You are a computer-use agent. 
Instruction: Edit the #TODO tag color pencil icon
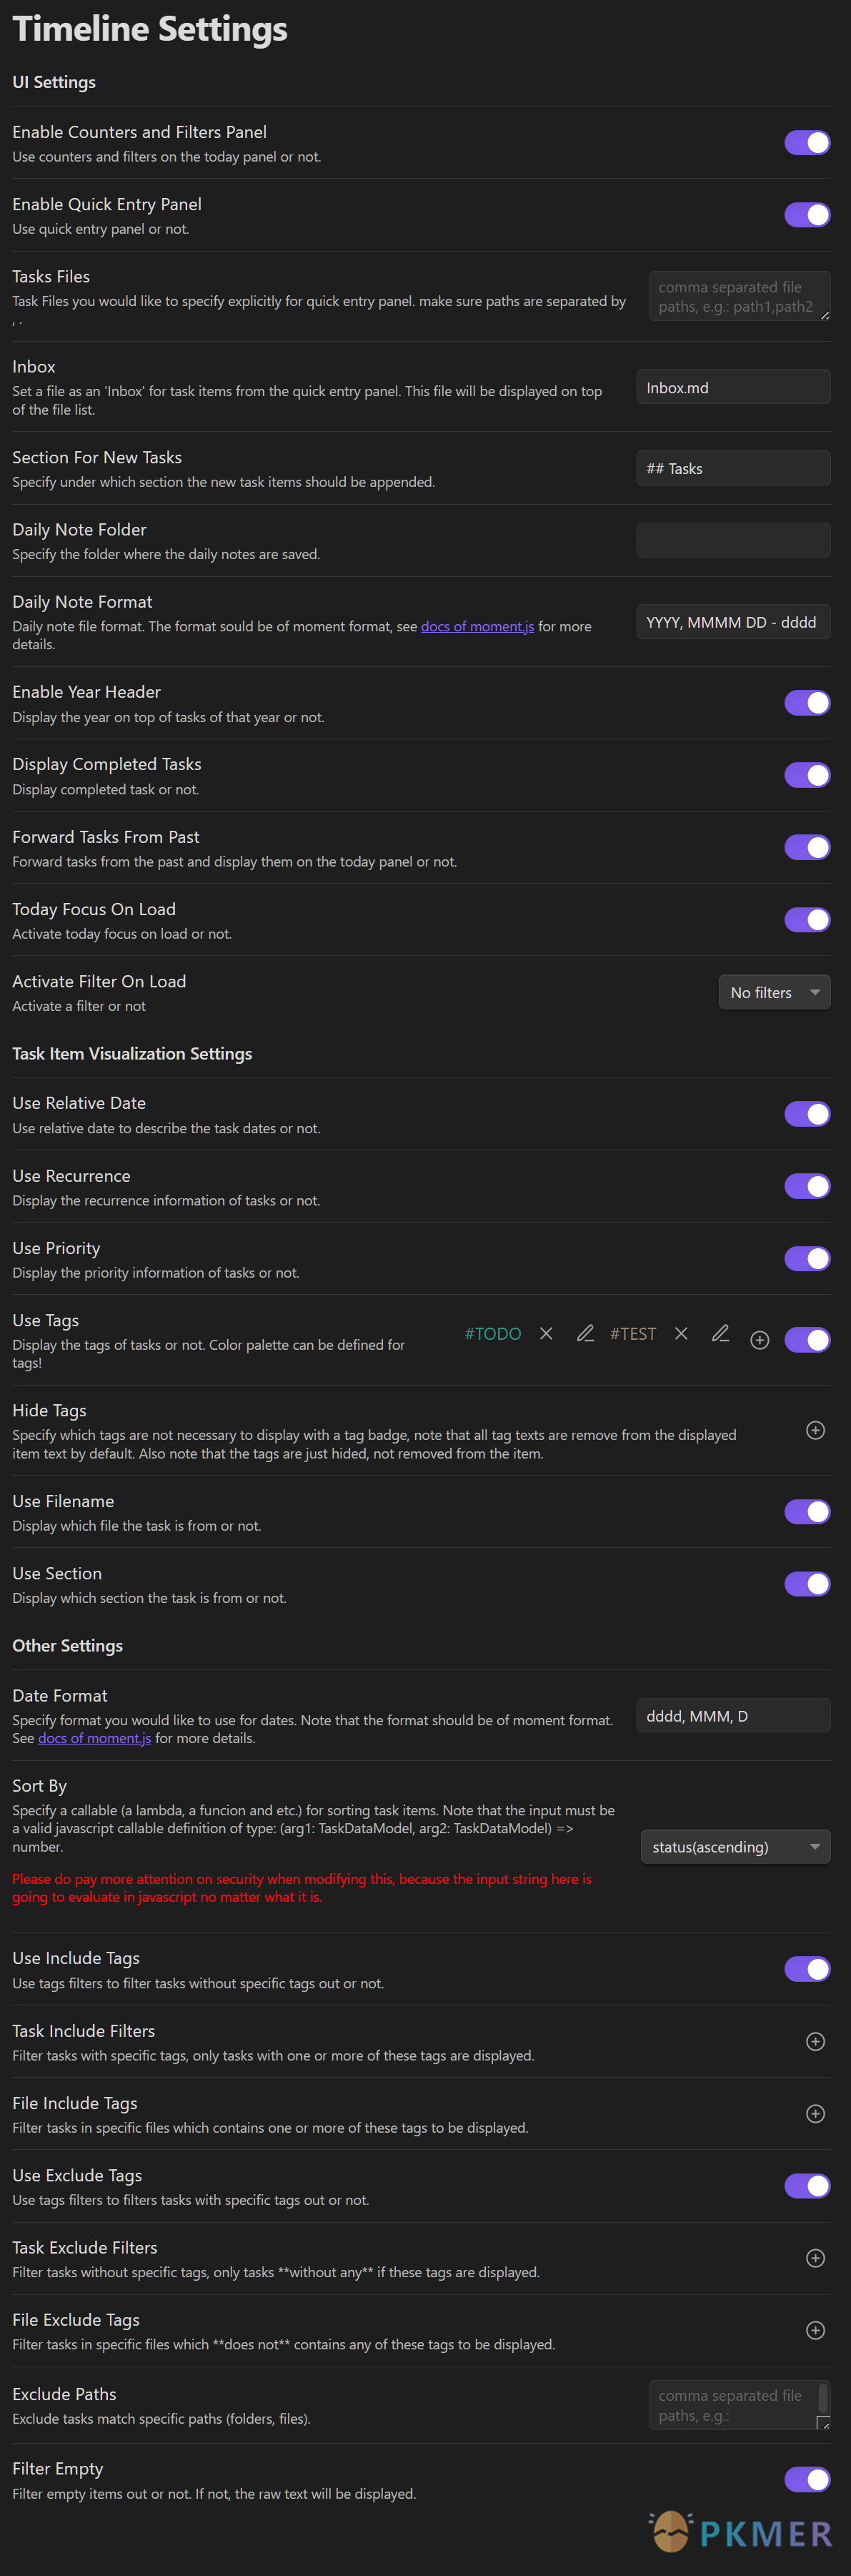(x=585, y=1333)
